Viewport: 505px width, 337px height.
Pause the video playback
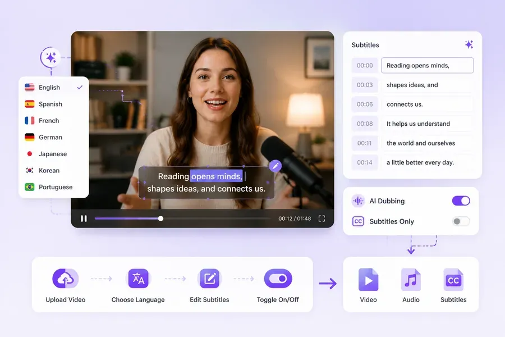tap(84, 218)
